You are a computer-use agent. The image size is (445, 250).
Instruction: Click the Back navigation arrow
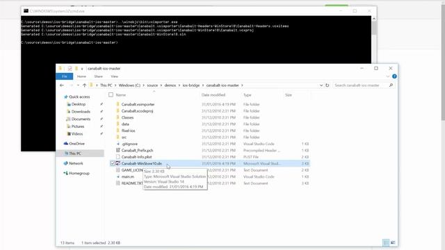[62, 85]
